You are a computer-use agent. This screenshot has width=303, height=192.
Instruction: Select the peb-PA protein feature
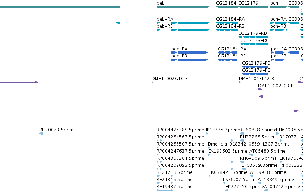(x=189, y=53)
